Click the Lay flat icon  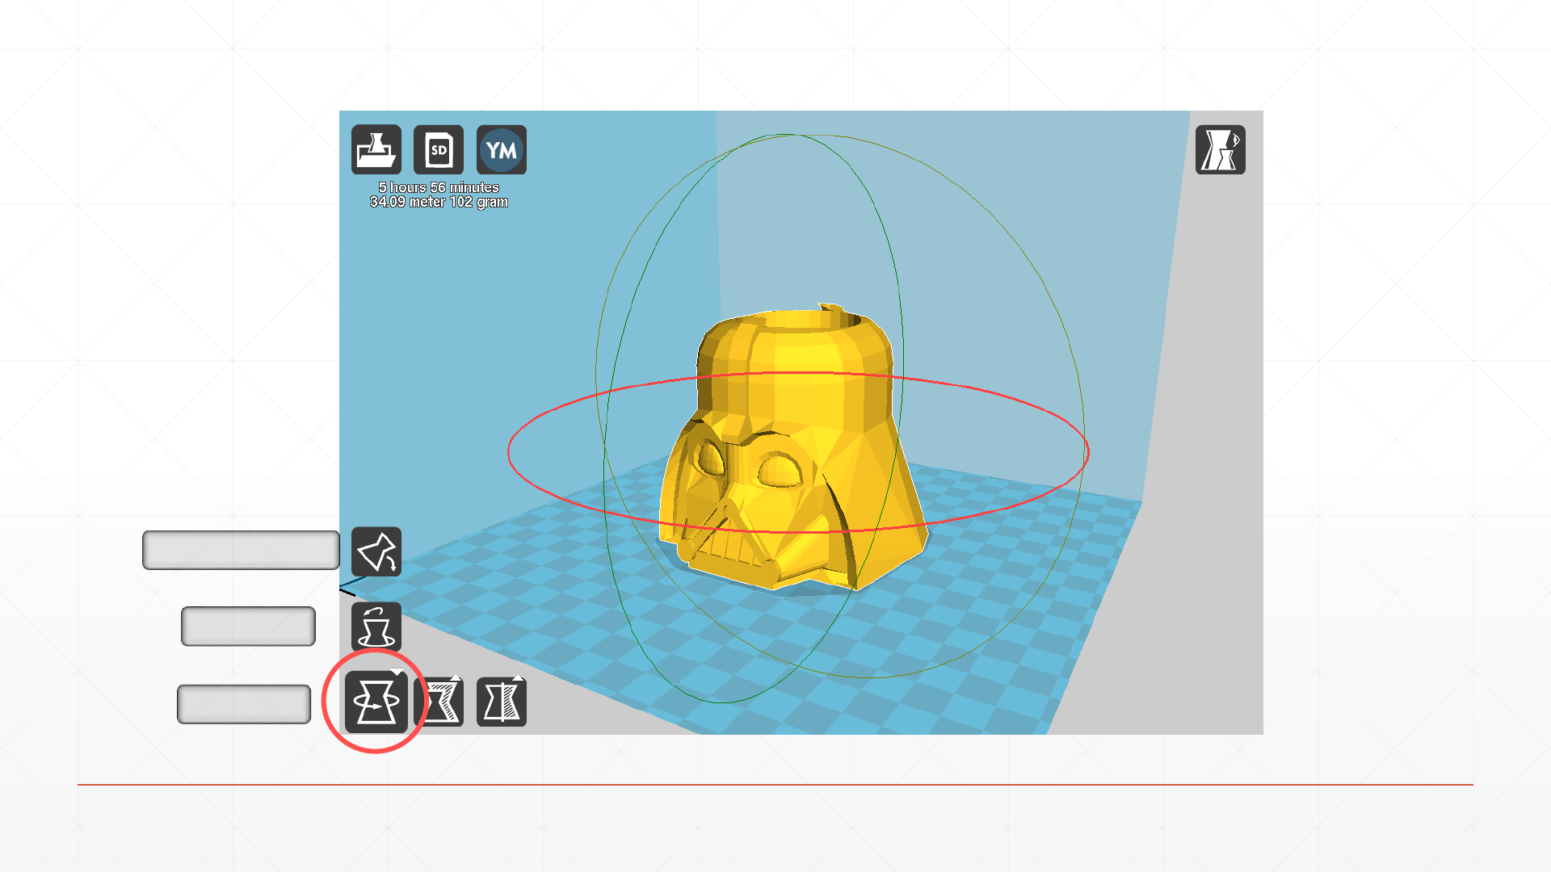point(376,552)
